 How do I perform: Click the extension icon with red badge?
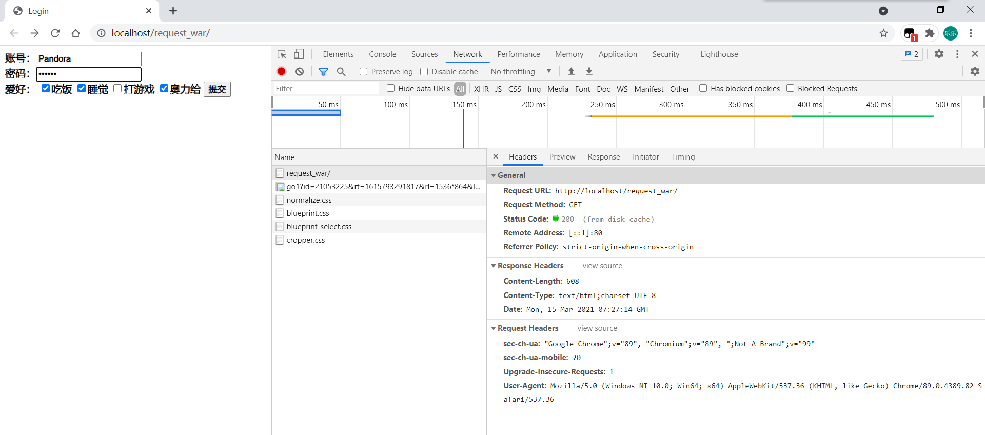pyautogui.click(x=910, y=34)
